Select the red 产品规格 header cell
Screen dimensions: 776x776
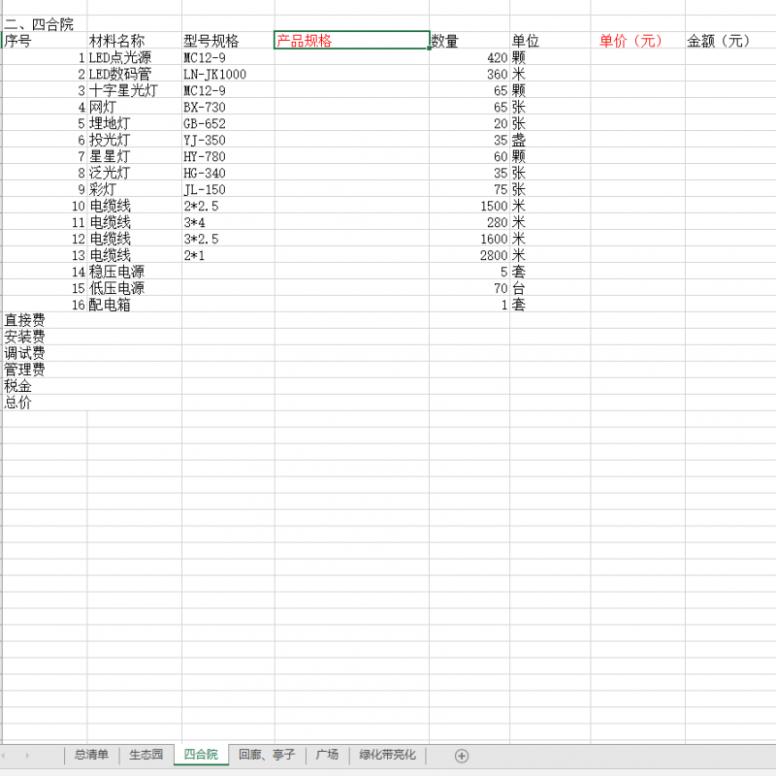[351, 41]
